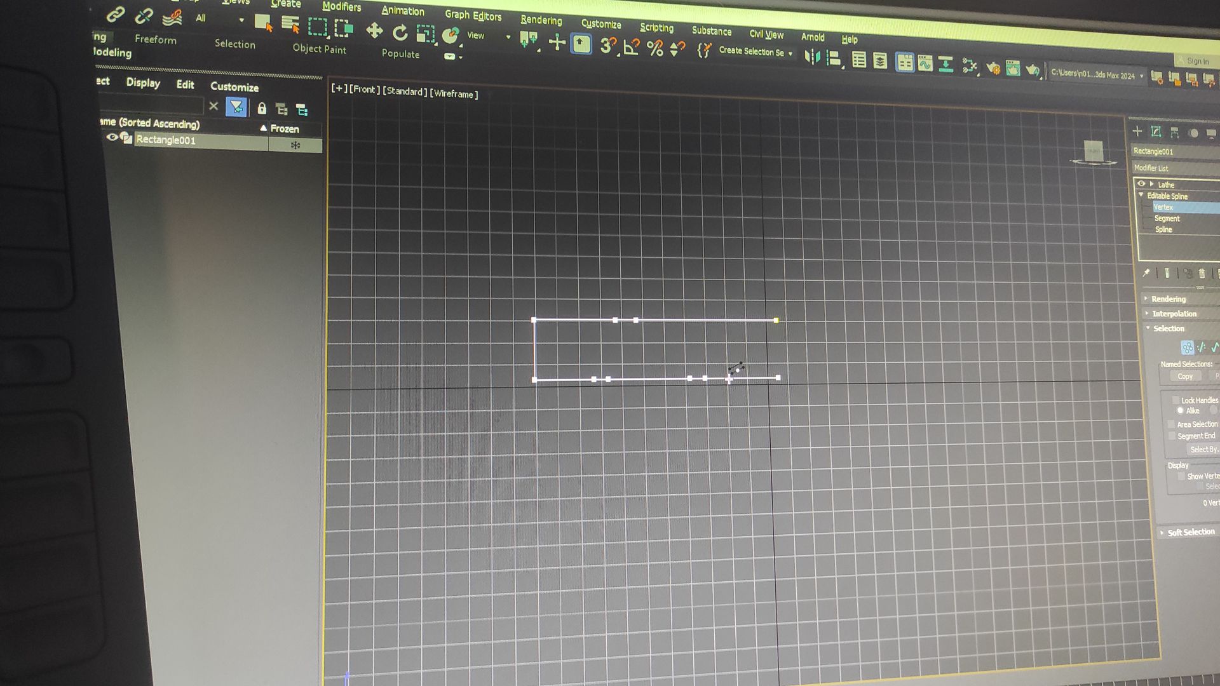Image resolution: width=1220 pixels, height=686 pixels.
Task: Expand the Lathe modifier arrow
Action: [1151, 184]
